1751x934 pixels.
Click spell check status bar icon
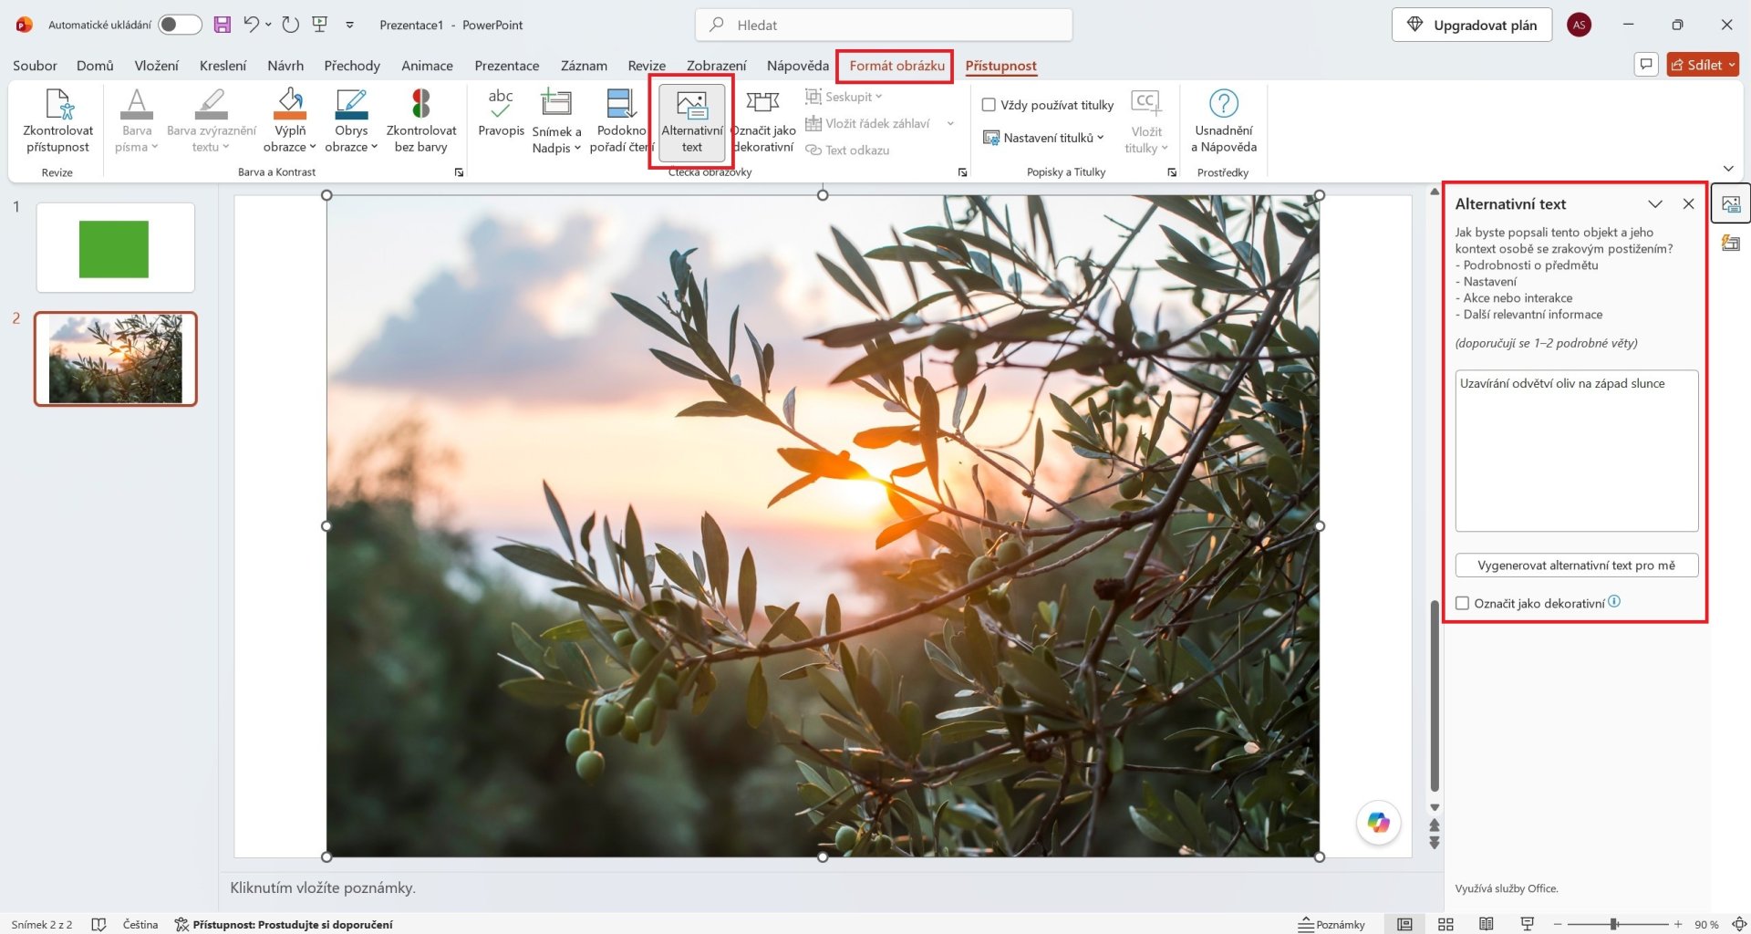click(x=98, y=924)
